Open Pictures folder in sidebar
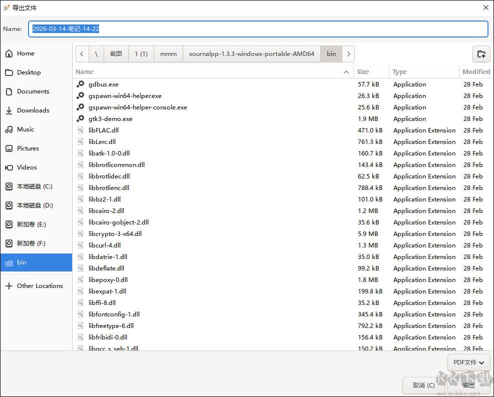 (x=36, y=148)
